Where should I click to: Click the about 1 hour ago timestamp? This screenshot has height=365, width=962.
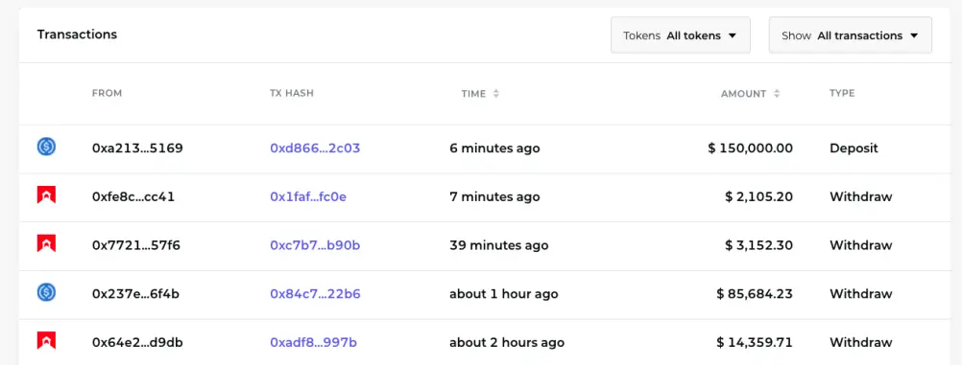click(504, 294)
